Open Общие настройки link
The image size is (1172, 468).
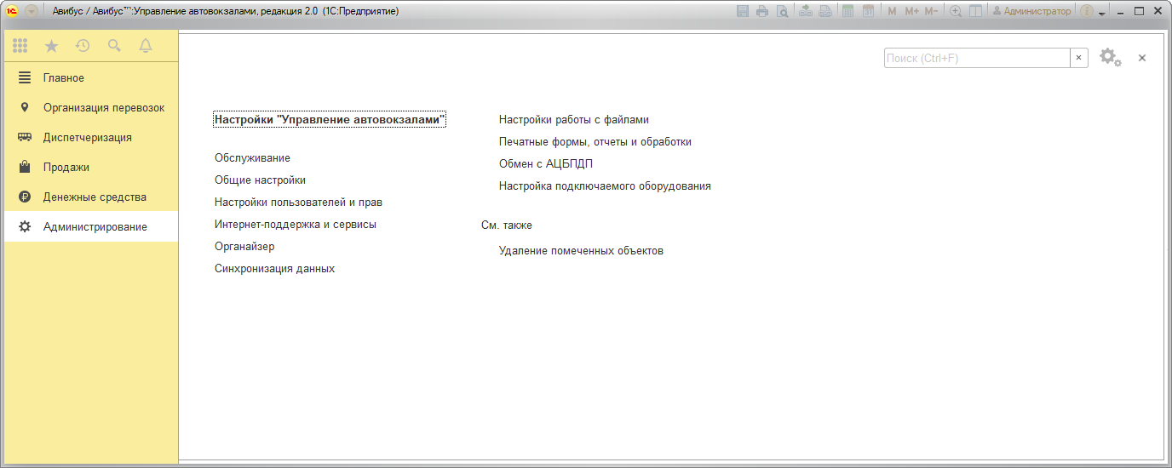pyautogui.click(x=260, y=180)
